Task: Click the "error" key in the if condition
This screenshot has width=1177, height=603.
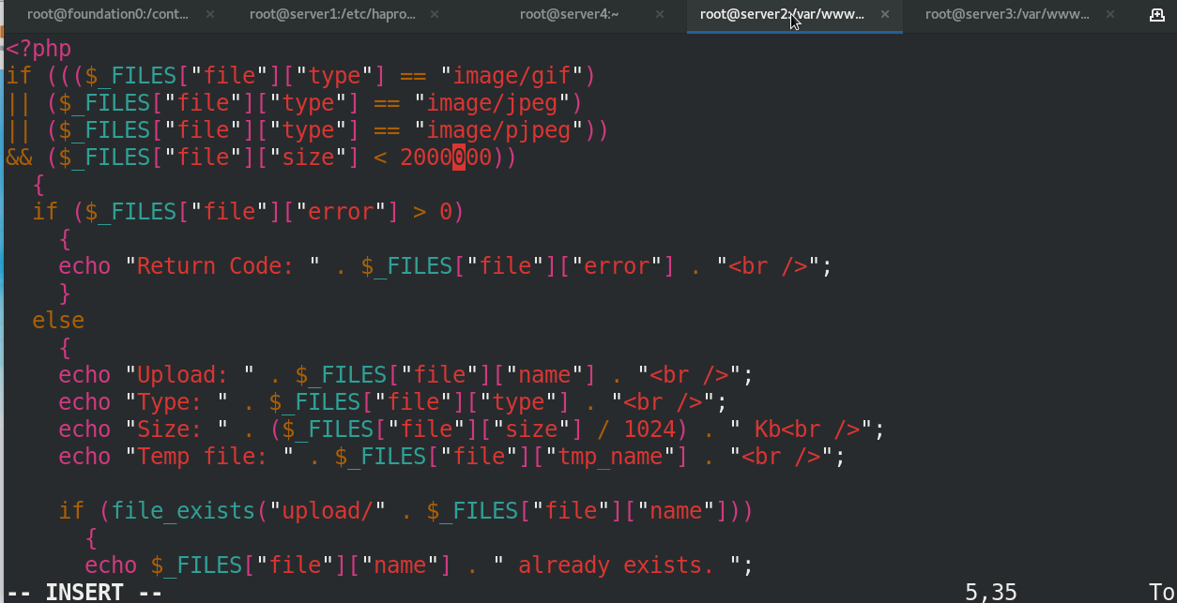Action: coord(347,212)
